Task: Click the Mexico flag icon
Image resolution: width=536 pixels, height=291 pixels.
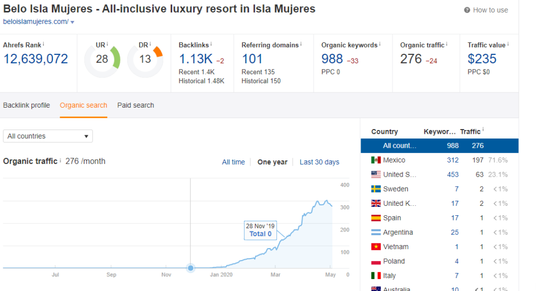Action: pos(375,160)
